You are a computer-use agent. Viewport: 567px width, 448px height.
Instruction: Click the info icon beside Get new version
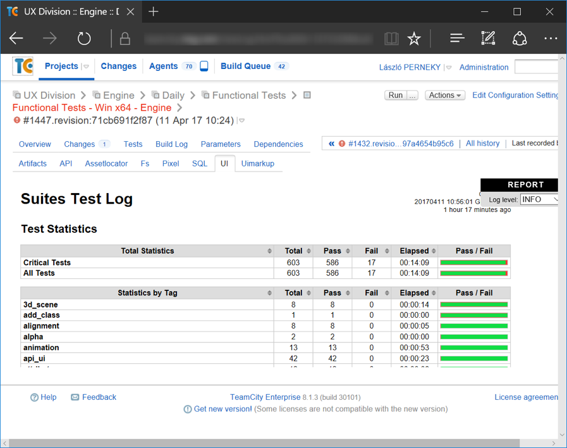pyautogui.click(x=188, y=409)
